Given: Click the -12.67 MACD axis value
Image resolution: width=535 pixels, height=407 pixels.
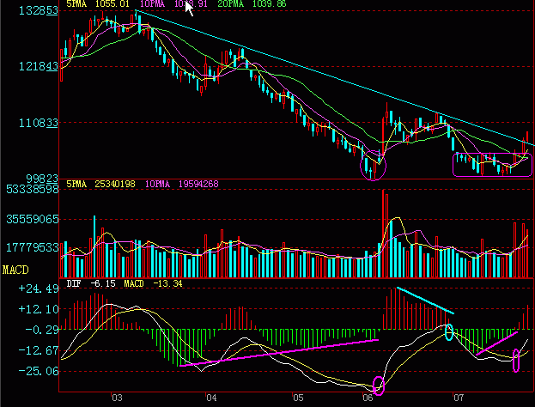Looking at the screenshot, I should (x=39, y=350).
